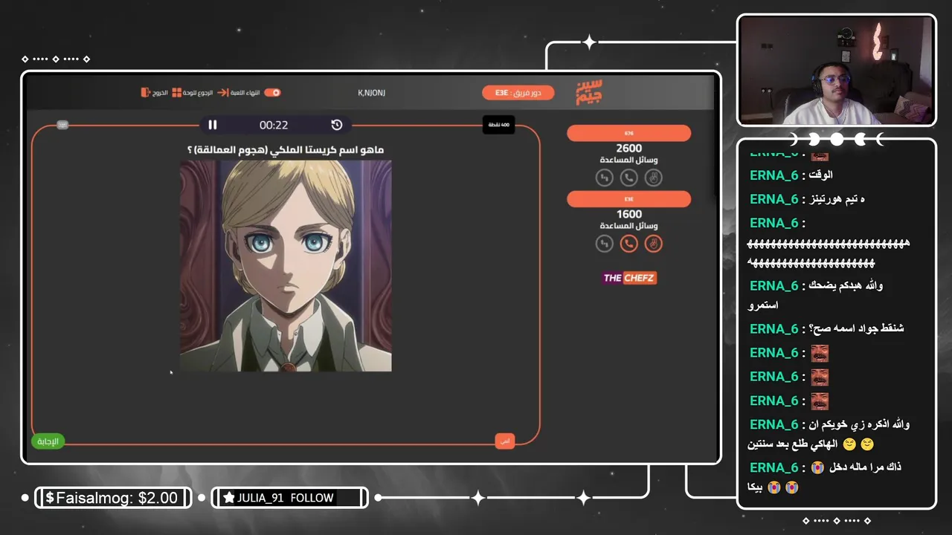Click the دور فريق E3E turn pill

click(518, 93)
